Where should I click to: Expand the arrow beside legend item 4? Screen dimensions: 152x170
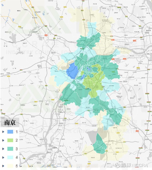click(3, 157)
